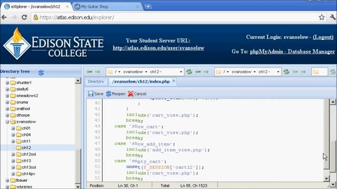The width and height of the screenshot is (337, 189).
Task: Select the /svanselow/ch12/index.php tab
Action: point(141,82)
